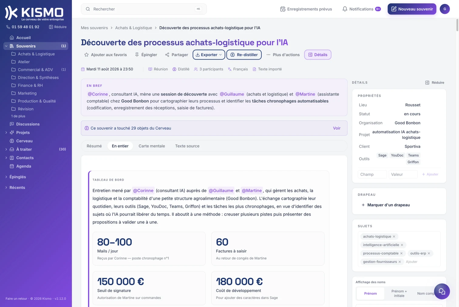Click Voir on the Cerveau objects banner

tap(337, 128)
